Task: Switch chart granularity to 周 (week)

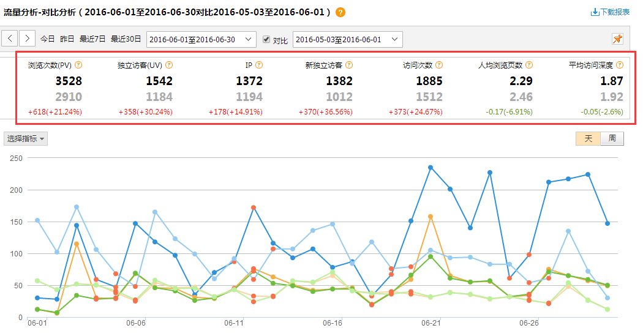Action: [x=612, y=138]
